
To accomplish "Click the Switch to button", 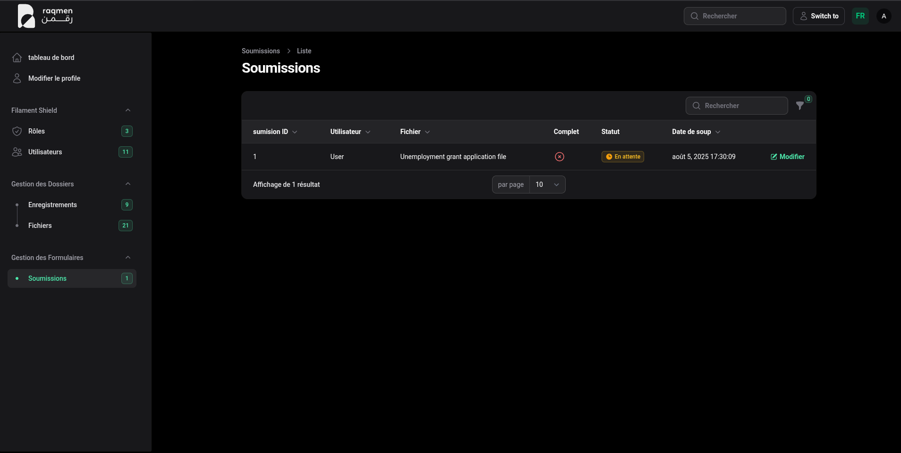I will [x=818, y=16].
